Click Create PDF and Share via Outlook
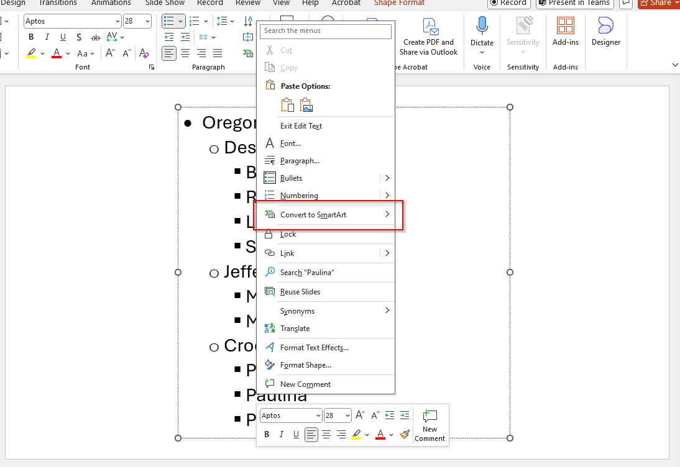The height and width of the screenshot is (467, 680). 428,37
